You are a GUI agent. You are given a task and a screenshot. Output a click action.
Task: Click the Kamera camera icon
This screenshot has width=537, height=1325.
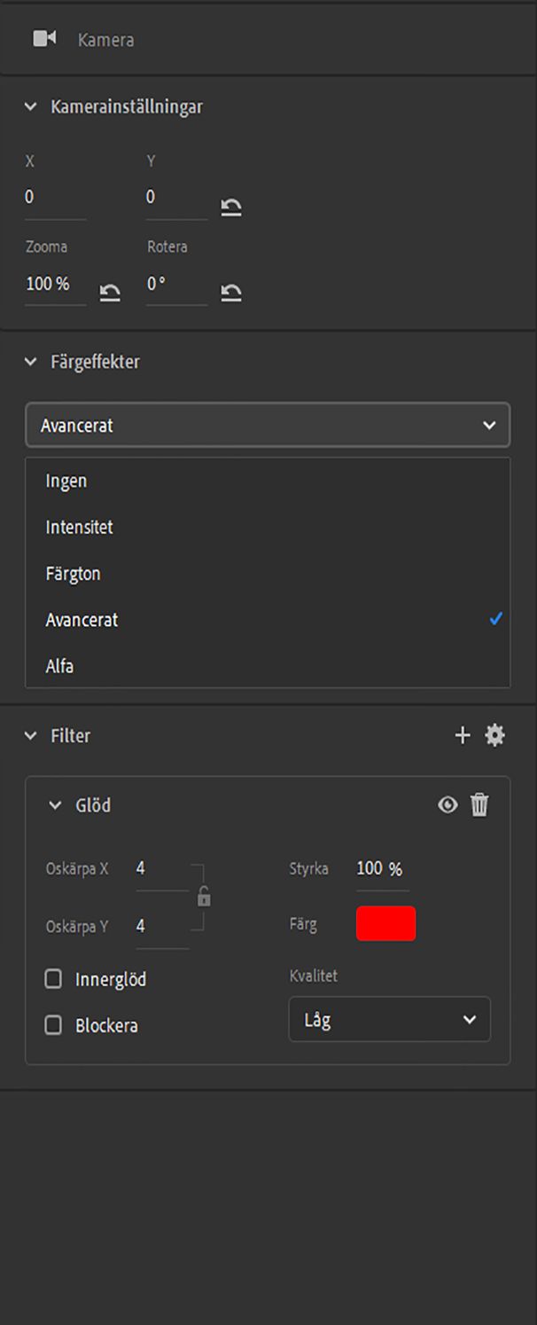[x=44, y=39]
